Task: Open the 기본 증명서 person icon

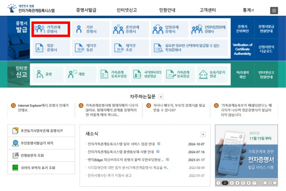Action: (x=79, y=29)
